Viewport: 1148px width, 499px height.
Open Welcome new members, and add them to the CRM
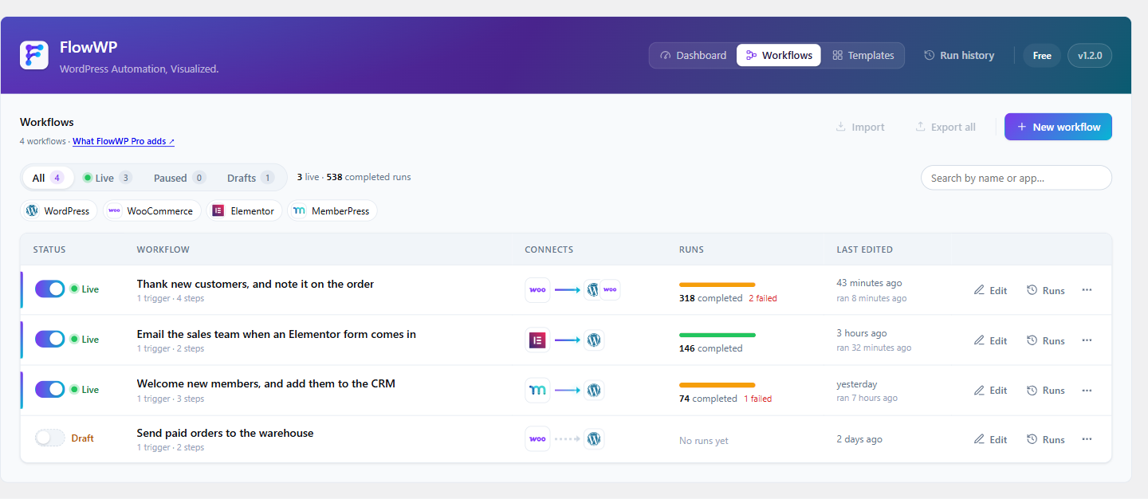click(x=265, y=383)
